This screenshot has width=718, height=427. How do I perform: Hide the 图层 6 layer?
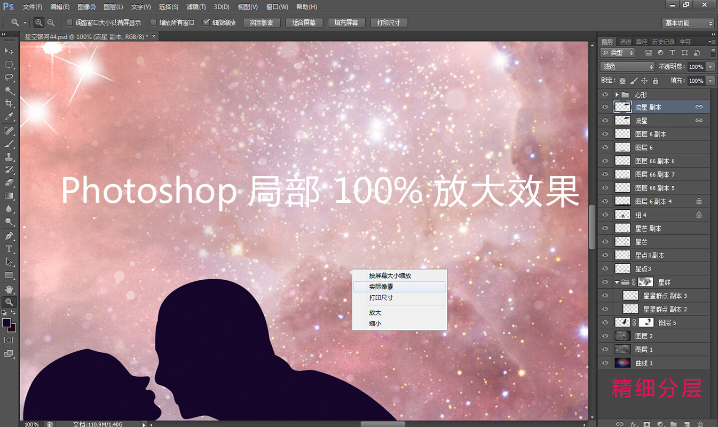pyautogui.click(x=605, y=147)
